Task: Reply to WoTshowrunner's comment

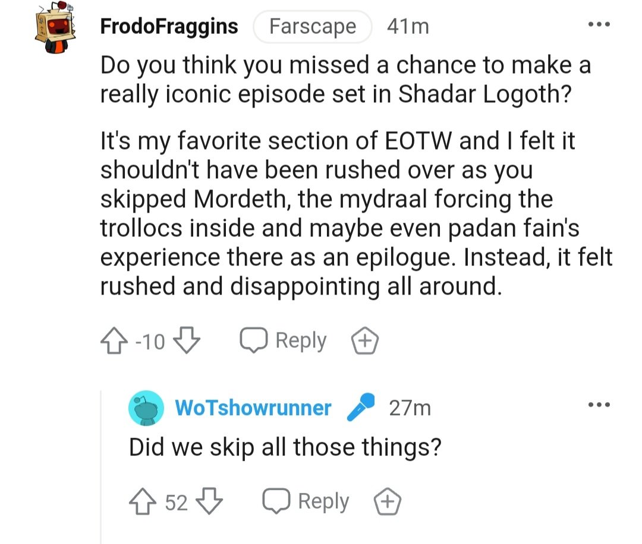Action: (306, 502)
